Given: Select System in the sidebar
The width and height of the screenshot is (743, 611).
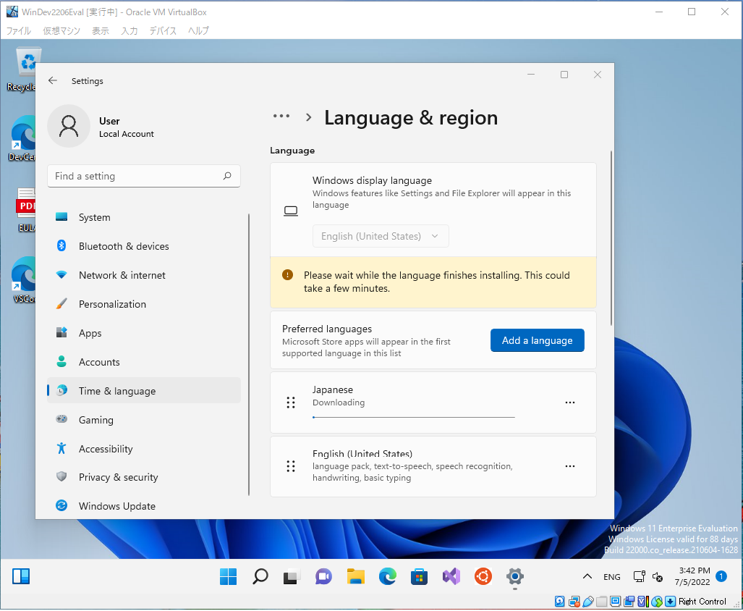Looking at the screenshot, I should point(144,217).
